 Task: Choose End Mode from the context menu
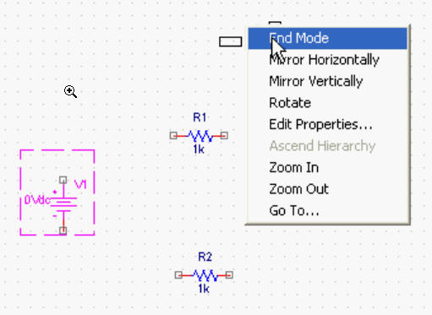coord(327,38)
